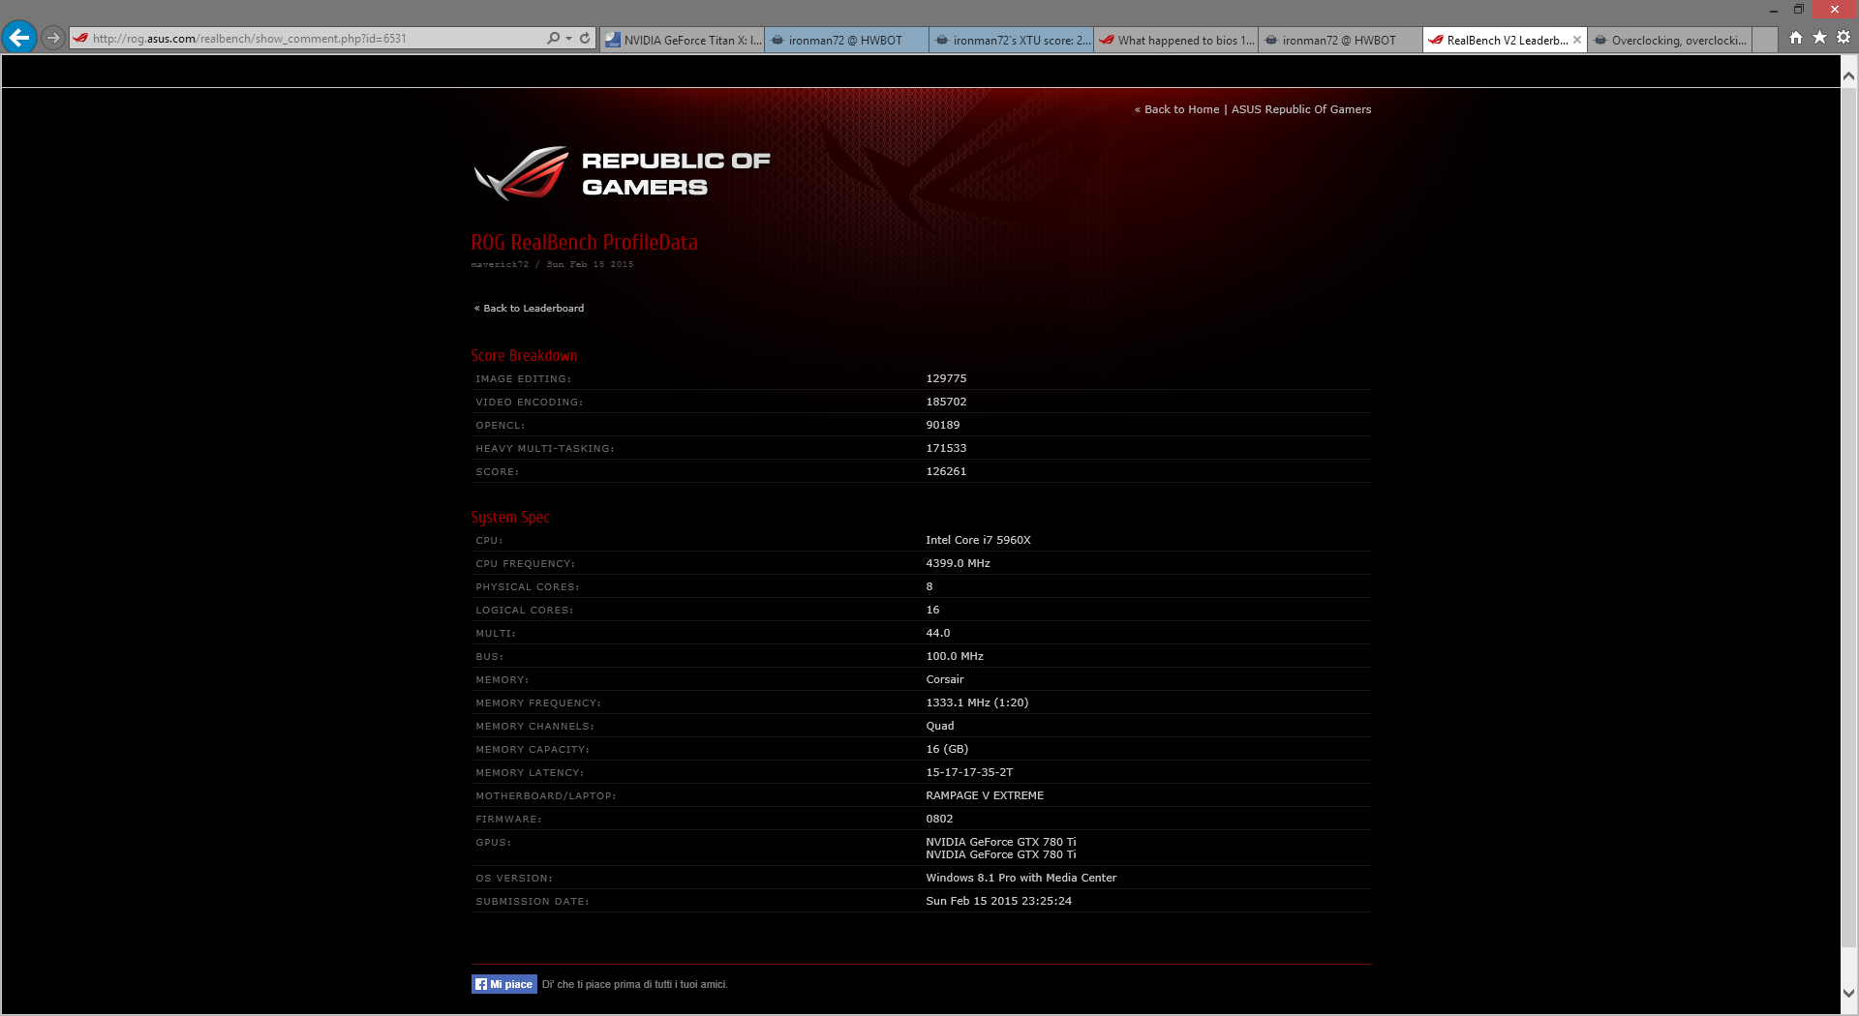Image resolution: width=1859 pixels, height=1016 pixels.
Task: Click the image editing score 129775
Action: [946, 378]
